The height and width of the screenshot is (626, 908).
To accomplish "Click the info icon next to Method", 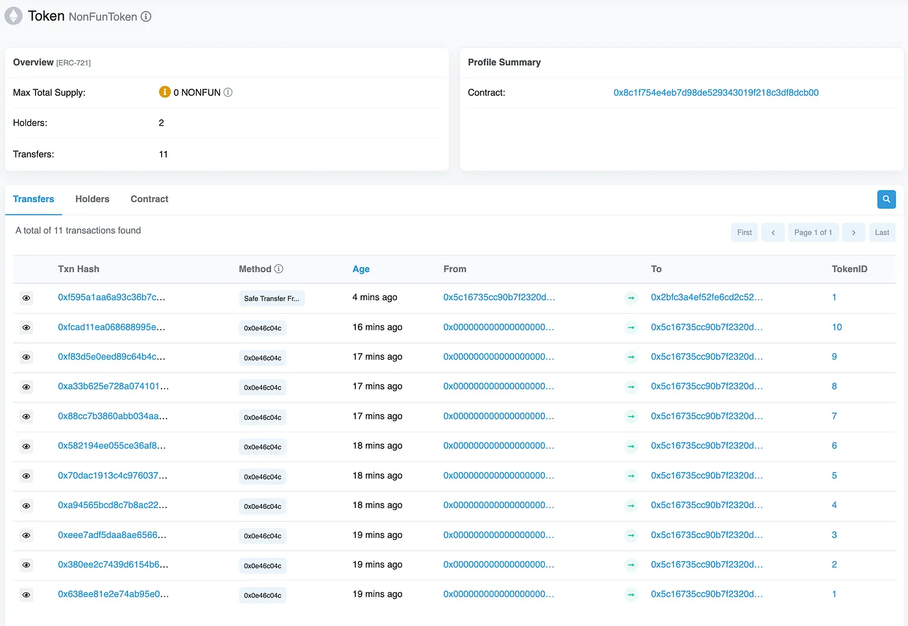I will 279,269.
